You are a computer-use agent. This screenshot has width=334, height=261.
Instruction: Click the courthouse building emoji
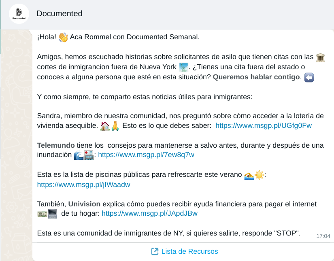click(320, 57)
